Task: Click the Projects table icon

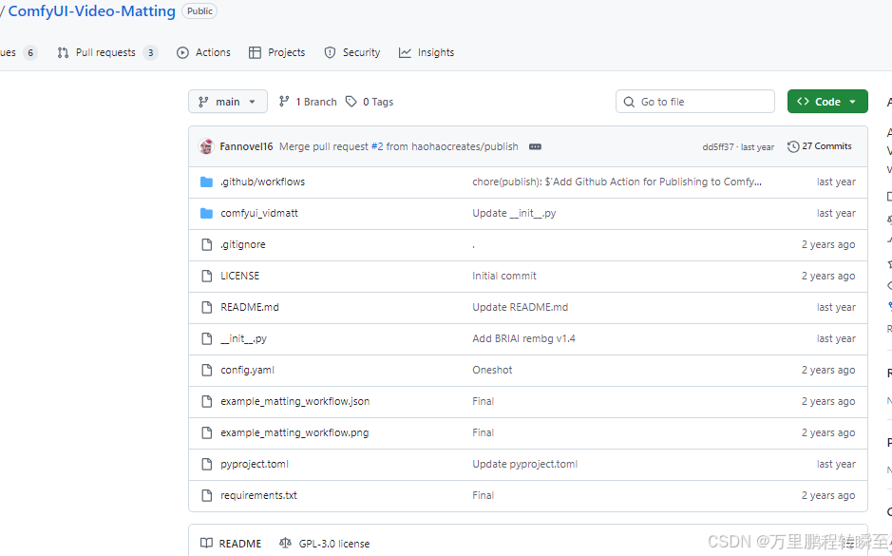Action: coord(255,52)
